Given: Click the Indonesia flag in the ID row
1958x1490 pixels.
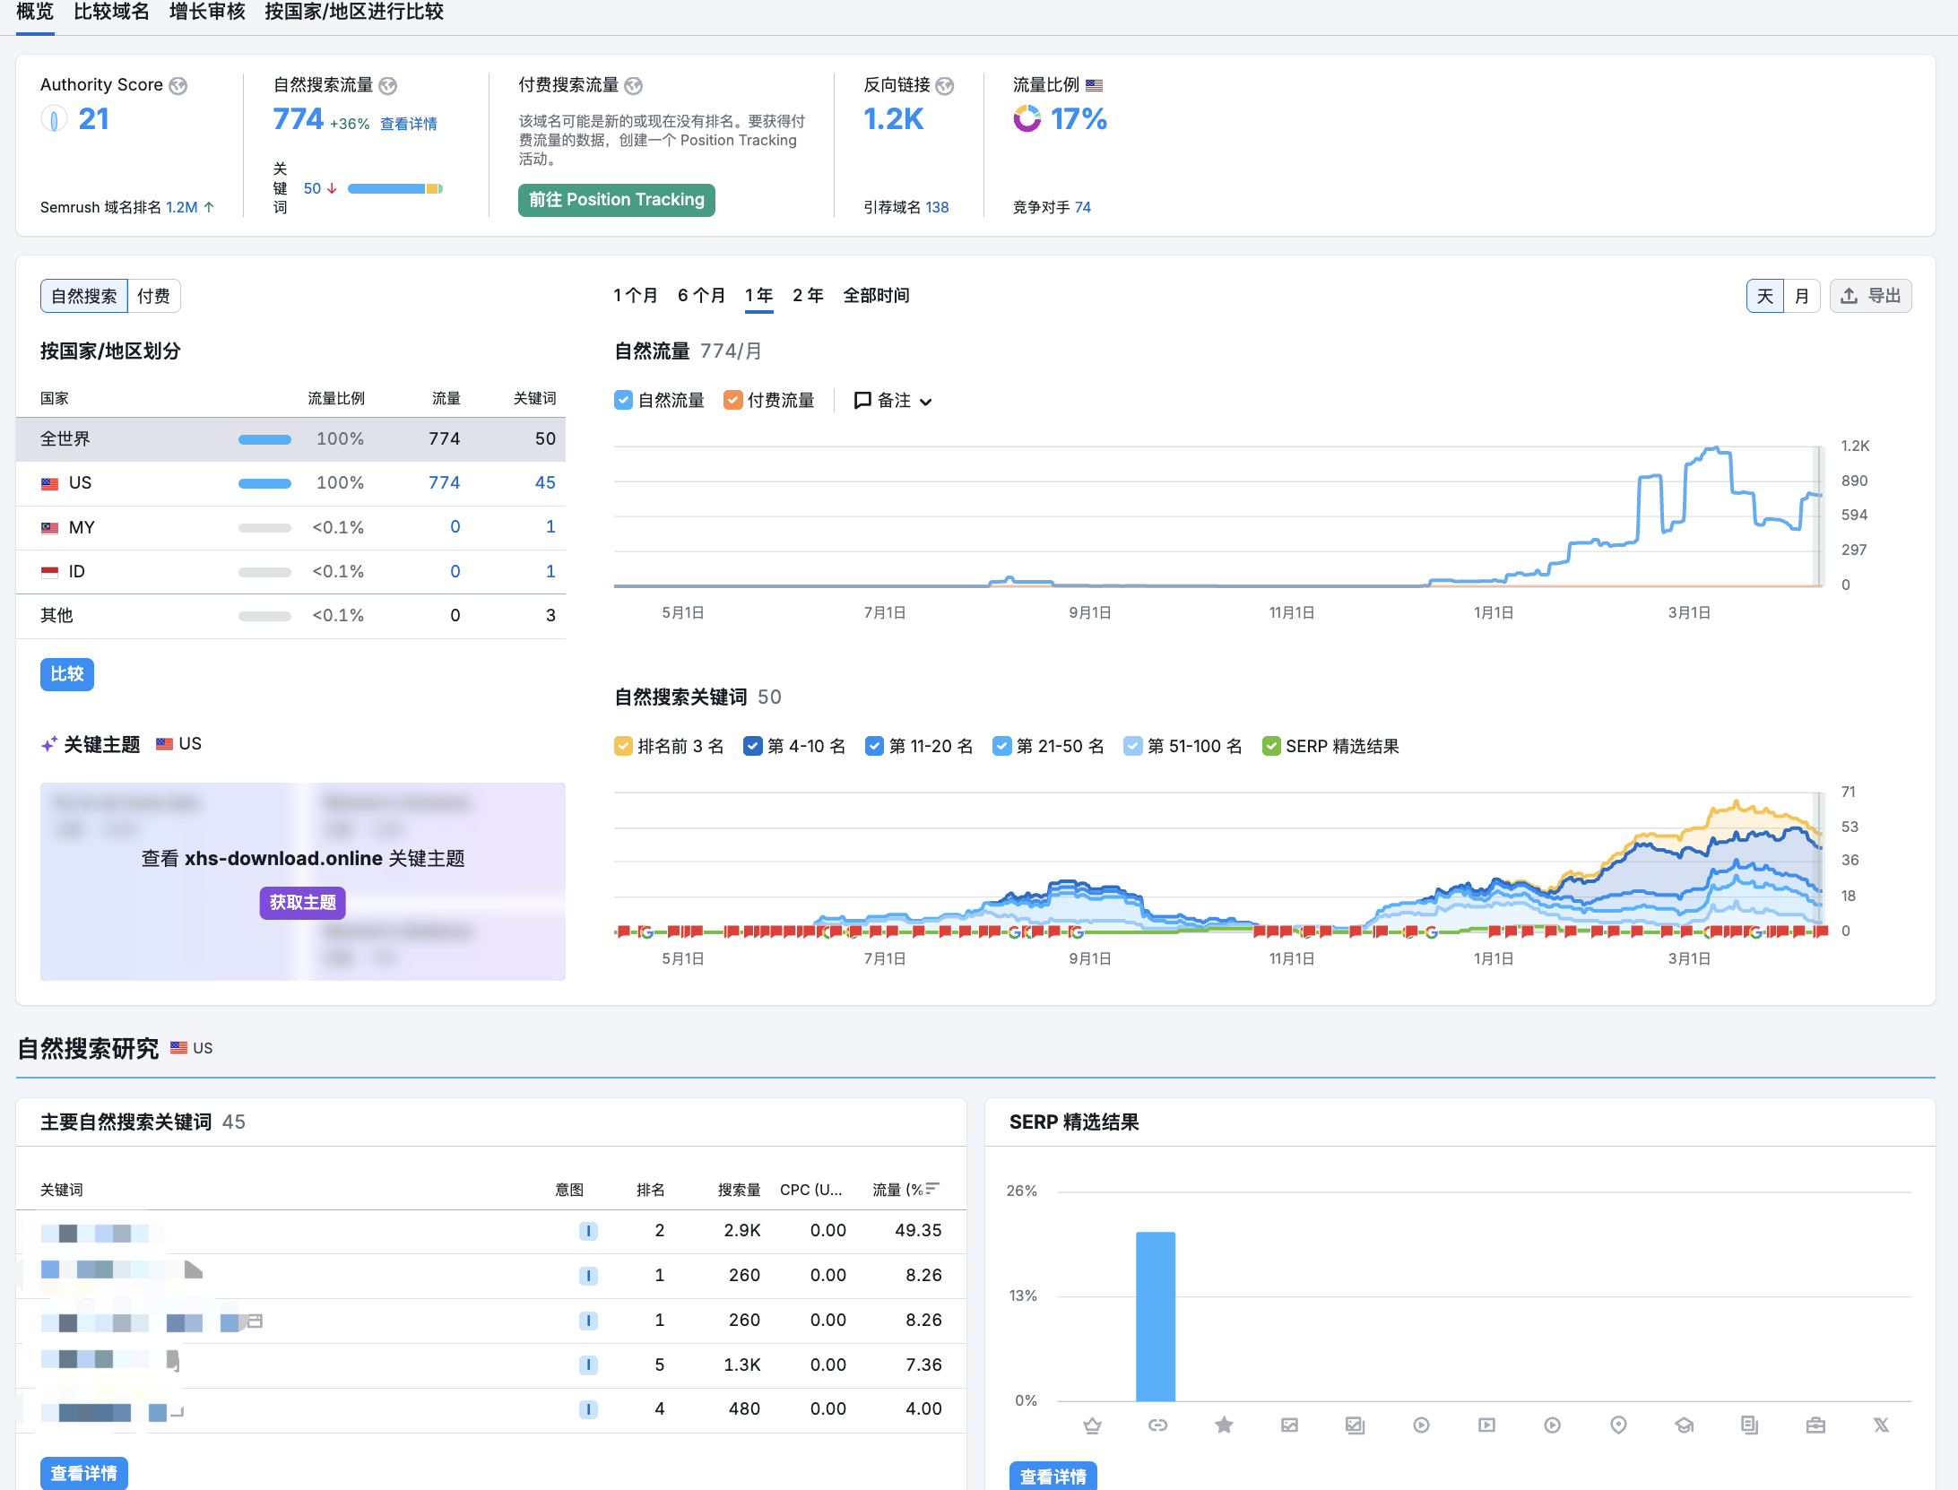Looking at the screenshot, I should 50,572.
